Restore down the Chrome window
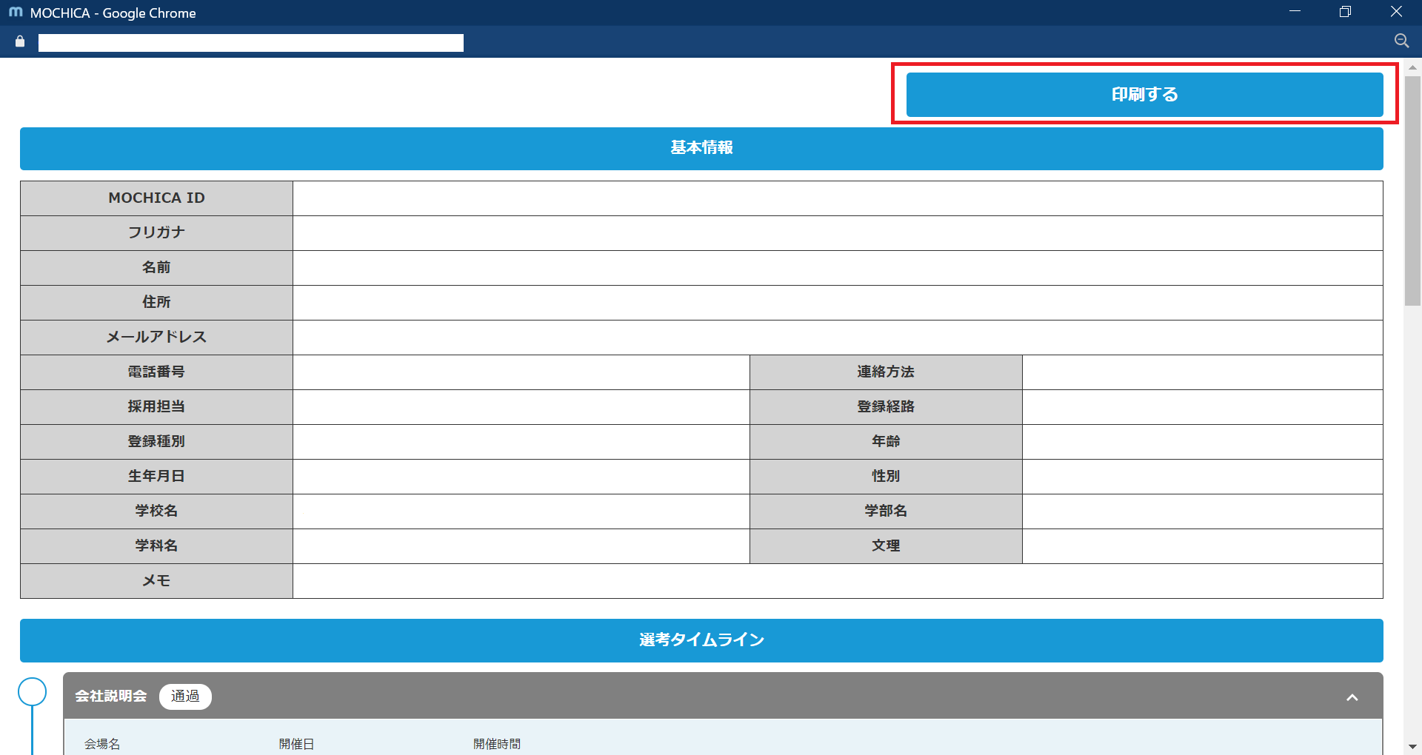Screen dimensions: 1422x755 tap(1345, 12)
